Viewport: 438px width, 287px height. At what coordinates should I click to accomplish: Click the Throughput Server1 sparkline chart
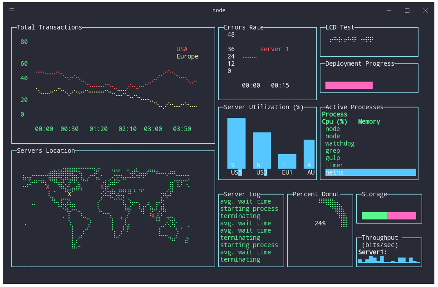[x=389, y=259]
